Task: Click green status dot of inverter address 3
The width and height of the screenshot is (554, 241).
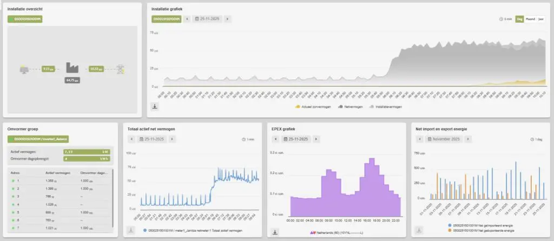Action: 13,196
